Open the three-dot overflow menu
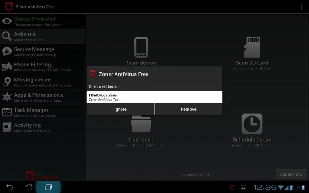 pos(301,7)
